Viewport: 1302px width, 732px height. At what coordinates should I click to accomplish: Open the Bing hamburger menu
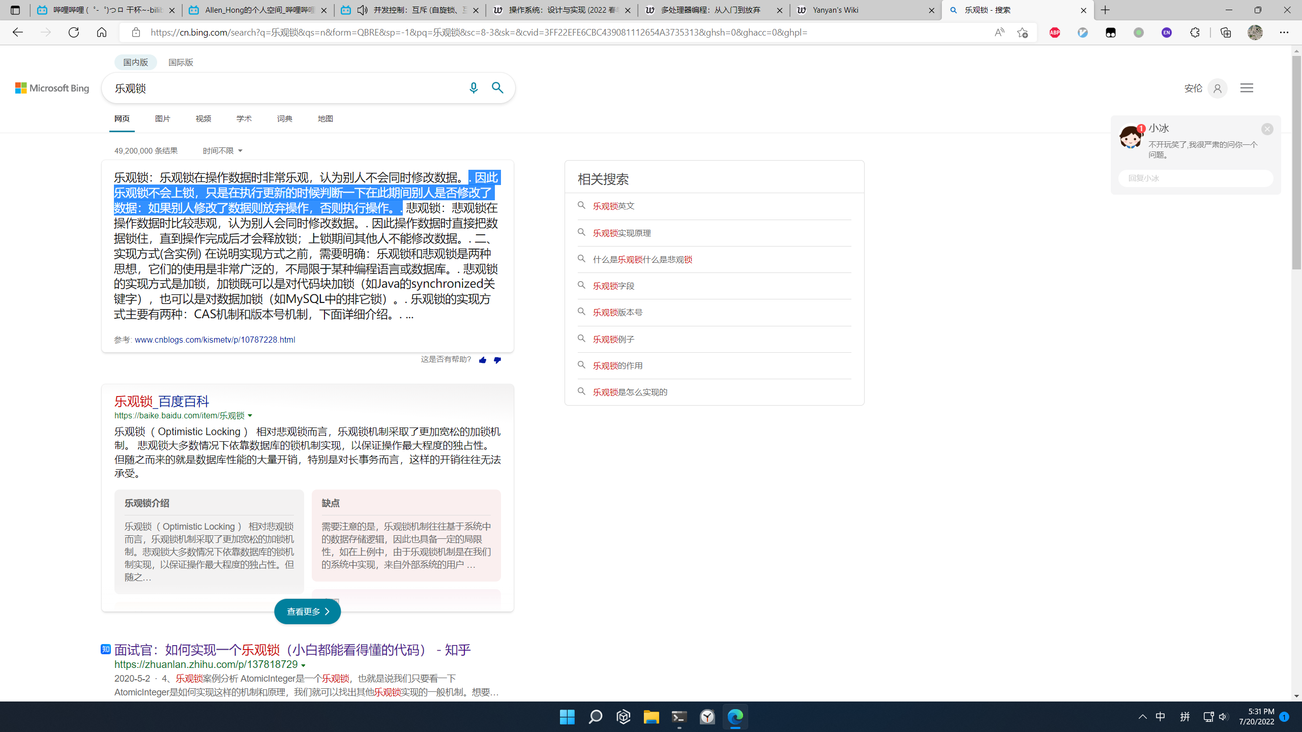(x=1246, y=87)
